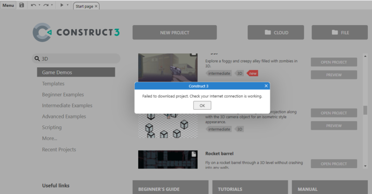Click the intermediate tag on foggy alley project
Image resolution: width=372 pixels, height=194 pixels.
(x=219, y=73)
